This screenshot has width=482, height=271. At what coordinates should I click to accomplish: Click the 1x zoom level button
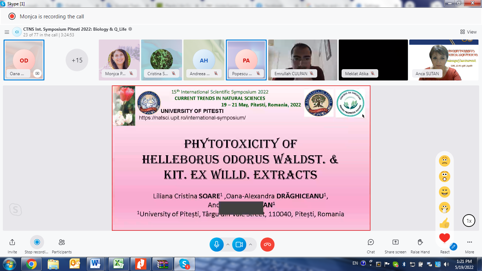click(469, 221)
